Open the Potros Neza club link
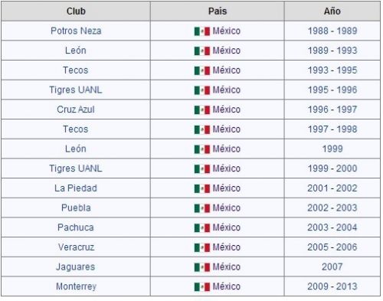Viewport: 383px width, 301px height. coord(76,31)
